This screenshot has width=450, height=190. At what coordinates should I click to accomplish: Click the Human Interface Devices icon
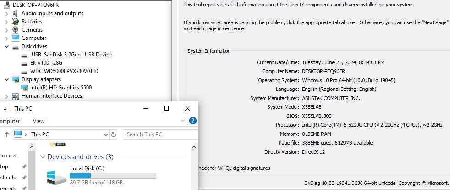pos(16,96)
